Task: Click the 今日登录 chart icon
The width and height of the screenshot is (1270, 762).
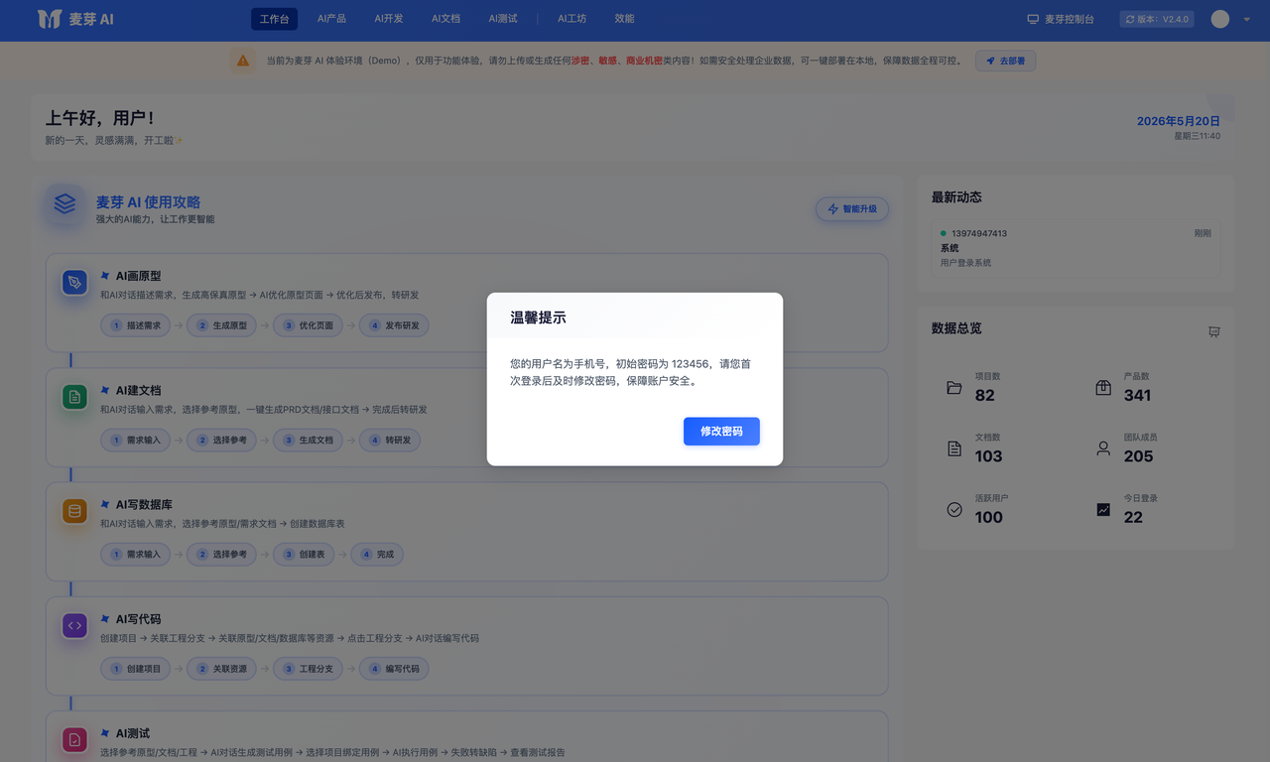Action: pos(1103,509)
